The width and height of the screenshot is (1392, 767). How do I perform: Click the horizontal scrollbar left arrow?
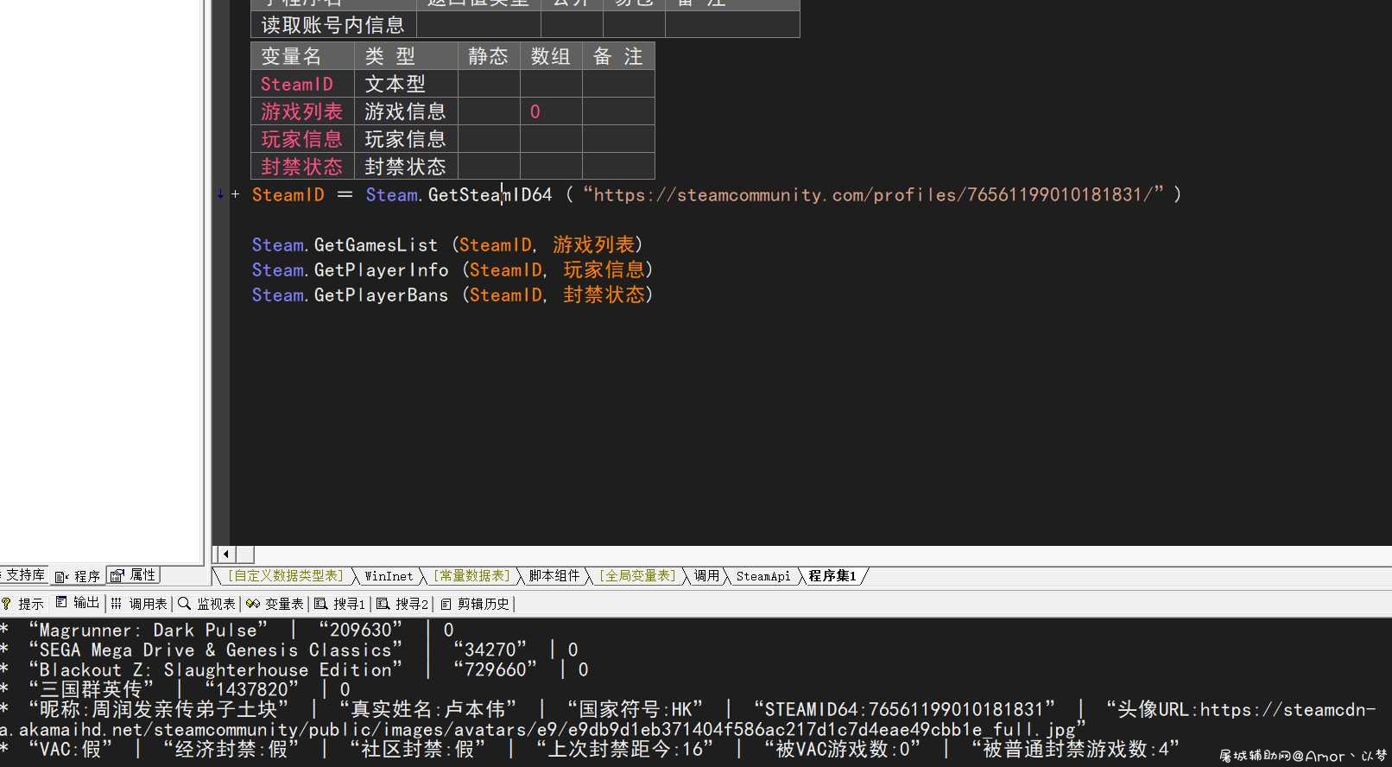226,555
